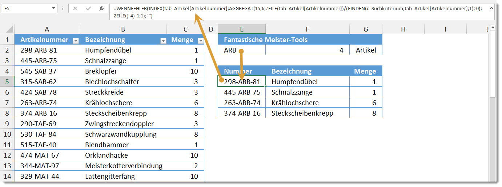Click the scroll-up arrow of vertical scrollbar

(493, 28)
